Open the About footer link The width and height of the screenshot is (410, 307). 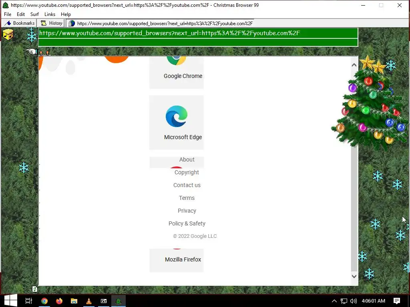point(187,159)
